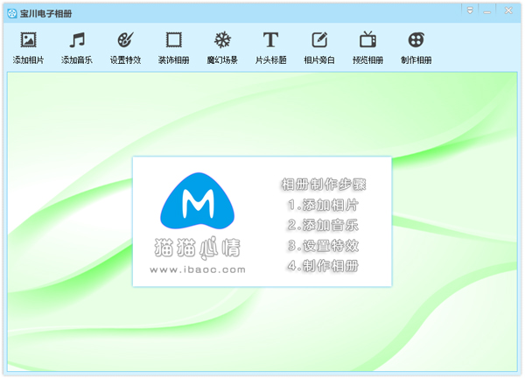Open the Decorate Album (装饰相册) frame tool
525x378 pixels.
point(173,40)
